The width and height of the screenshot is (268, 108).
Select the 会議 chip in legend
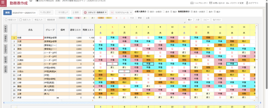[x=147, y=18]
